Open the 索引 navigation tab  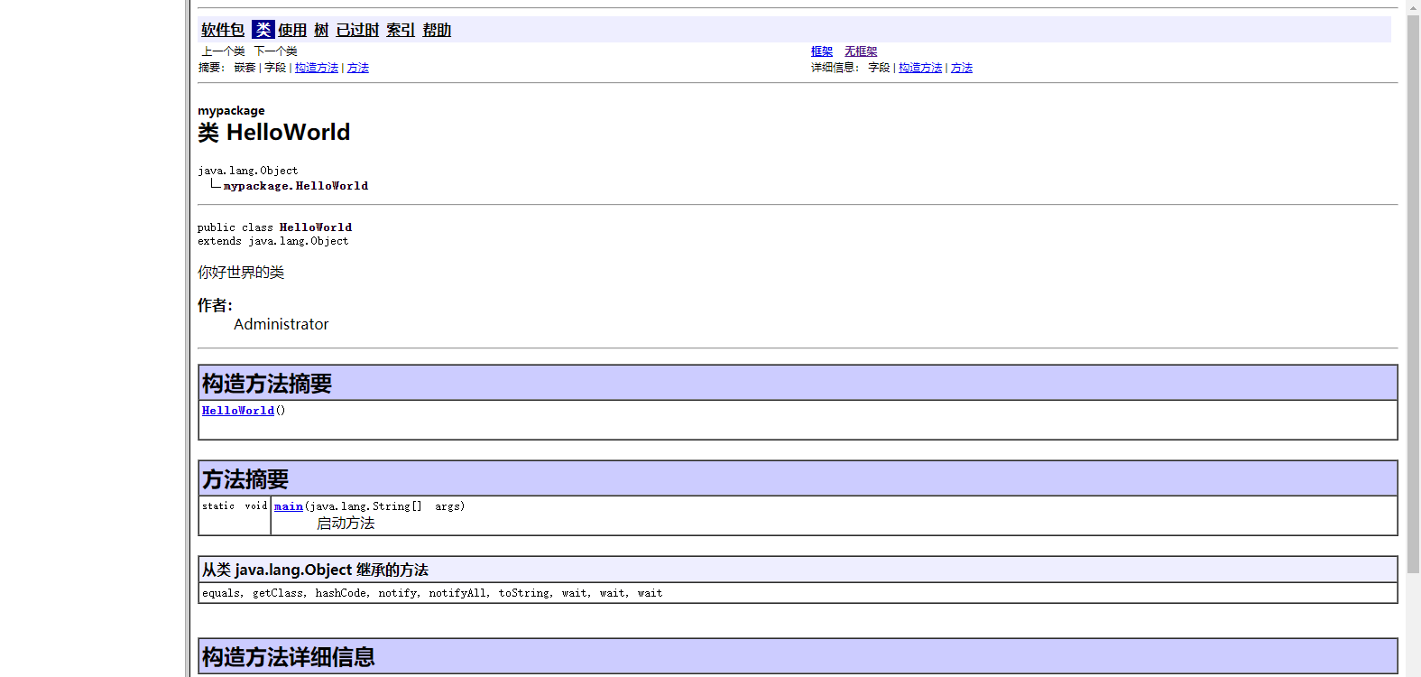pos(401,30)
